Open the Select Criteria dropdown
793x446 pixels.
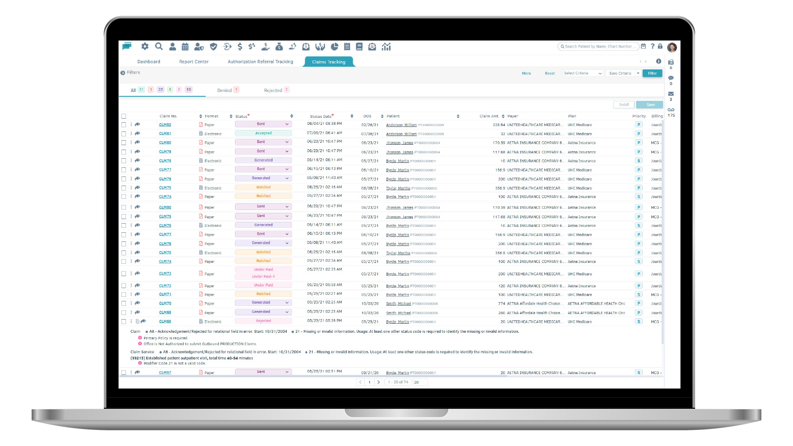[582, 73]
